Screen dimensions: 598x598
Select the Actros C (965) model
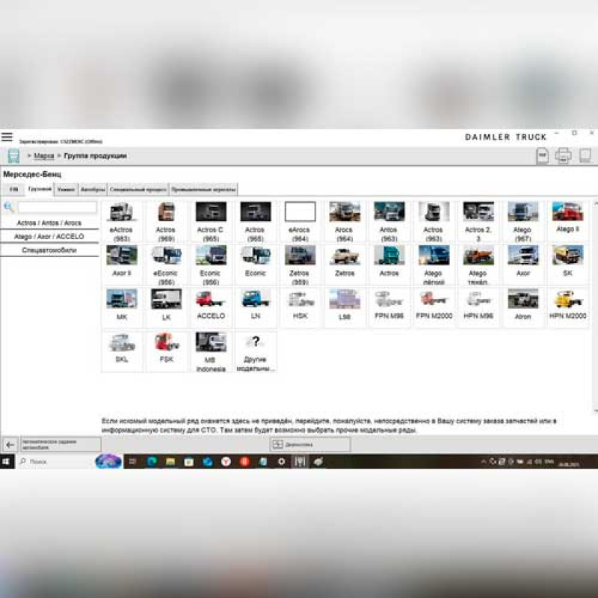point(211,221)
